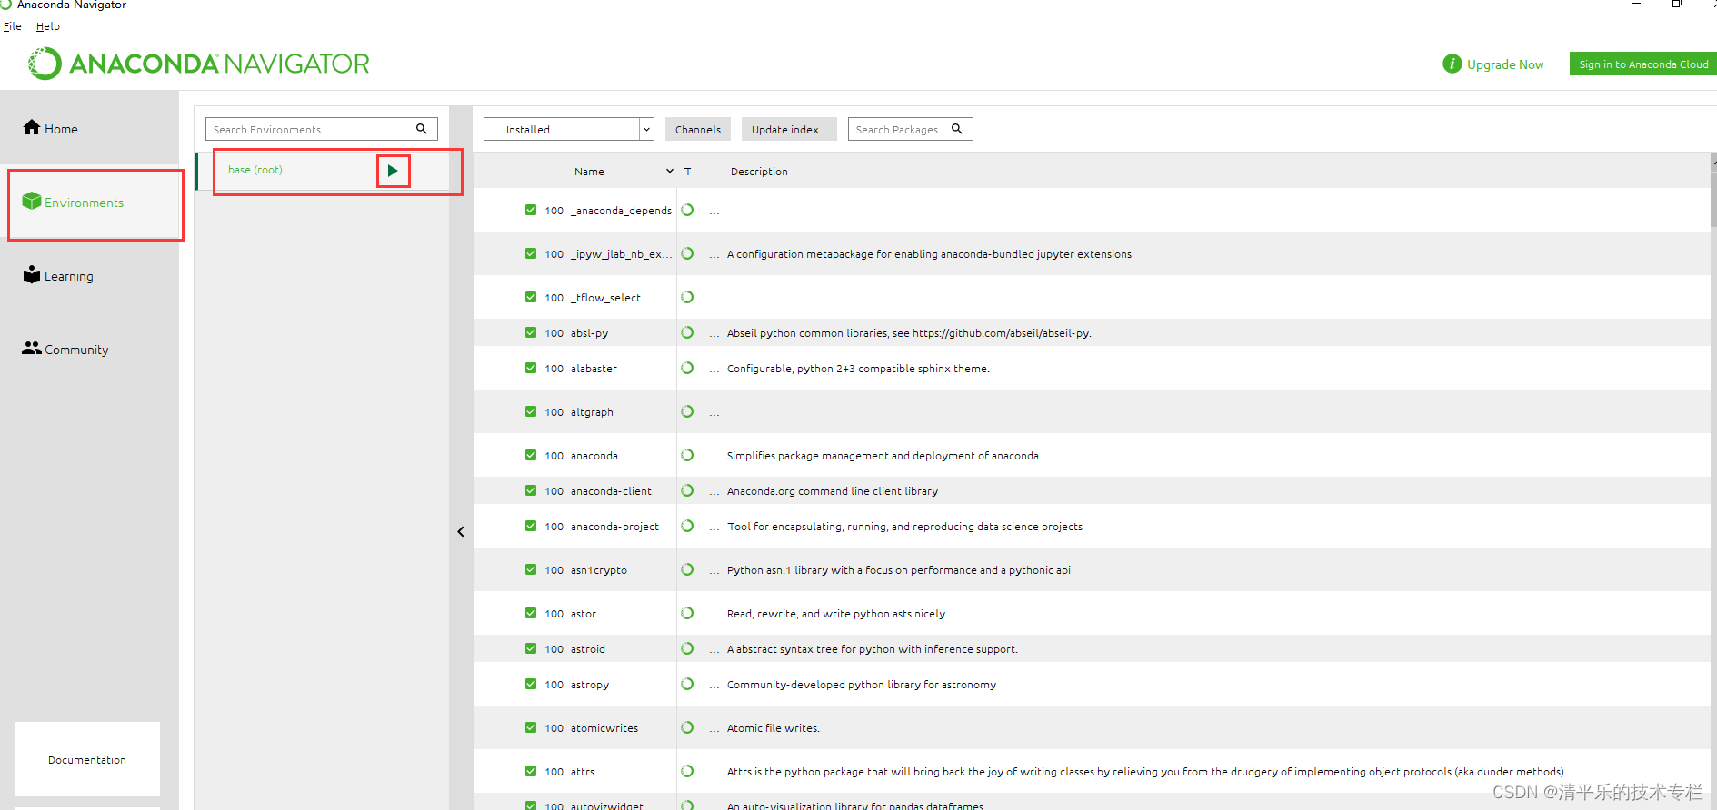Screen dimensions: 1717x810
Task: Collapse the environments panel with left chevron
Action: click(461, 532)
